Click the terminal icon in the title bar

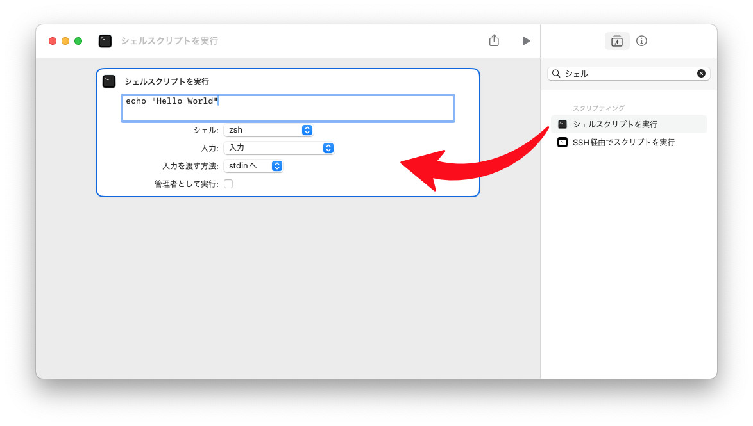pos(105,41)
